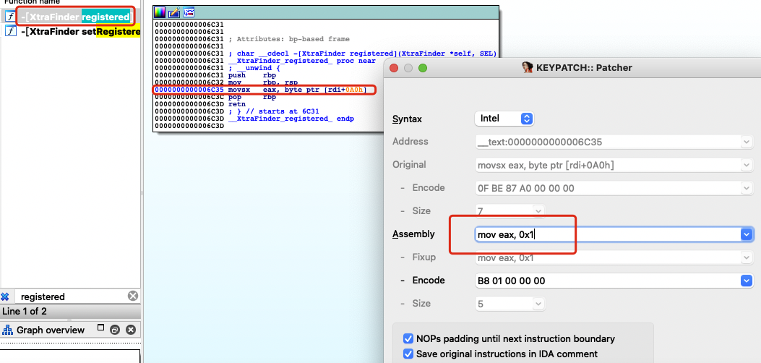
Task: Clear the 'registered' search text
Action: click(132, 296)
